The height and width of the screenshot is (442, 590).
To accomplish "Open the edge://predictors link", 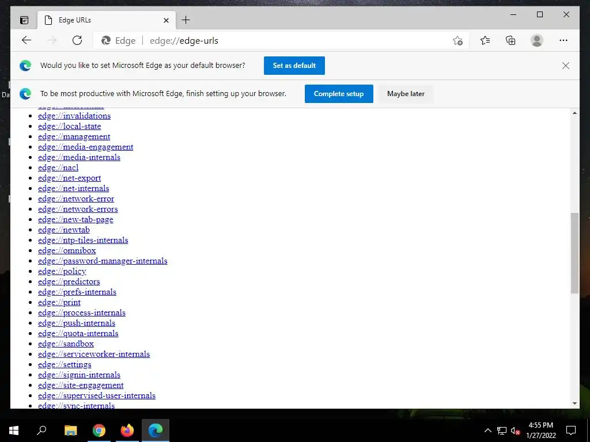I will point(69,281).
